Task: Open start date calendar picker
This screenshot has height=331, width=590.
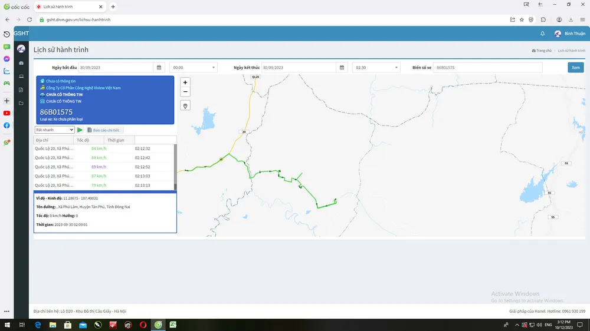Action: point(159,68)
